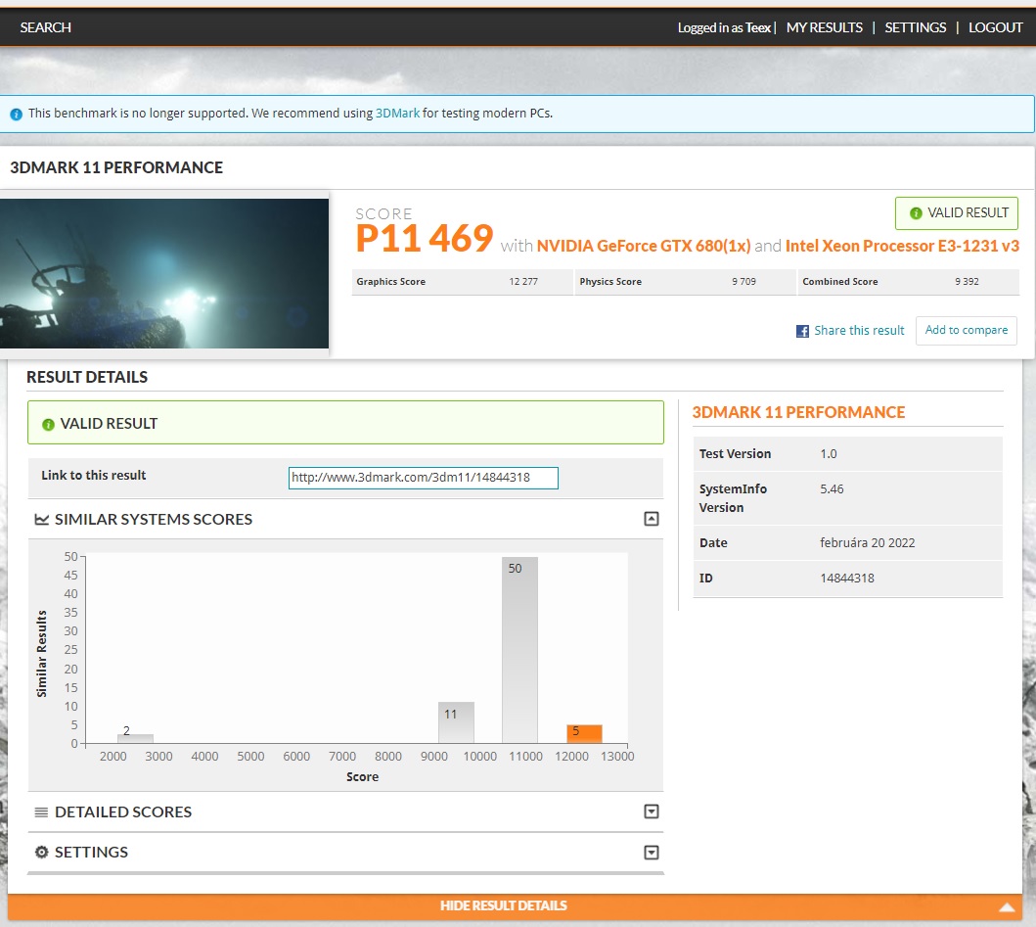This screenshot has width=1036, height=927.
Task: Click the Combined Score value 9 392
Action: pyautogui.click(x=967, y=282)
